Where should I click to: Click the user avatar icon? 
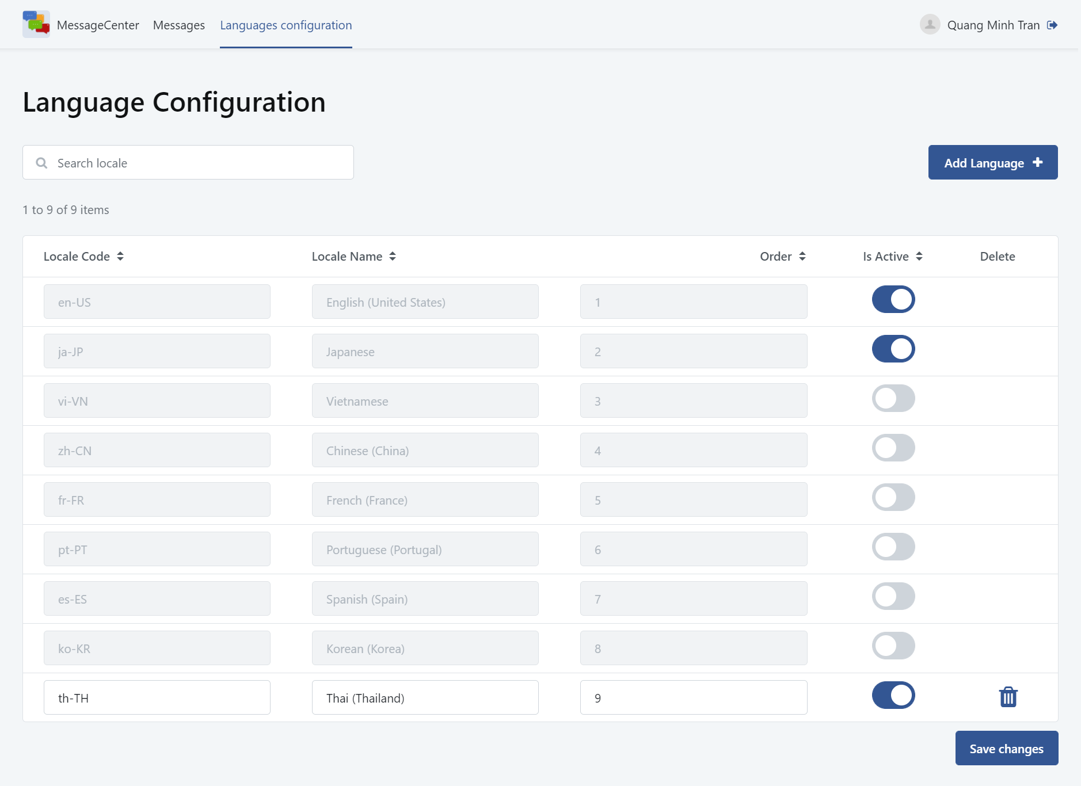(930, 24)
